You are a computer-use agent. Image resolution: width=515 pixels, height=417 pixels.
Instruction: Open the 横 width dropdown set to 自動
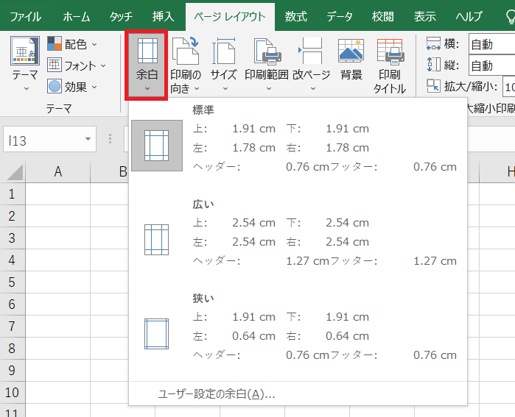(x=491, y=44)
